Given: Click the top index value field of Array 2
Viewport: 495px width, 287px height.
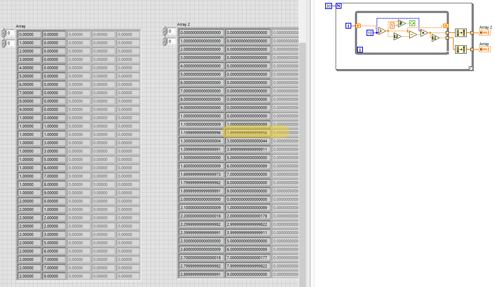Looking at the screenshot, I should click(172, 32).
